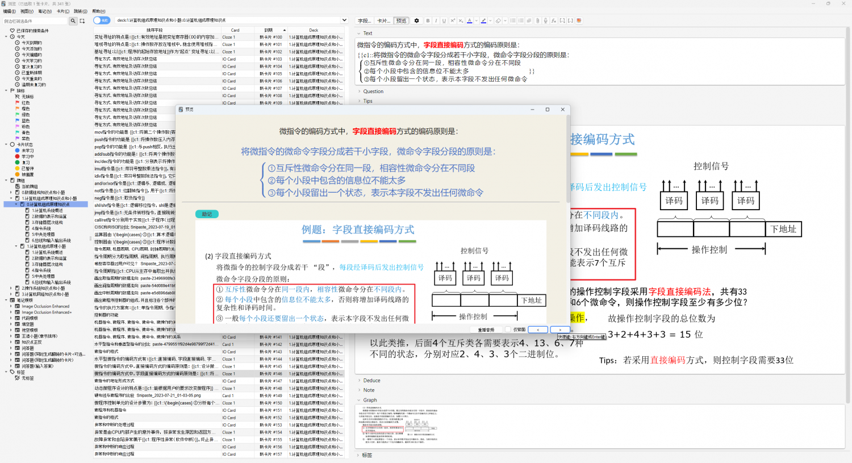Collapse the Text field
The image size is (852, 463).
360,34
